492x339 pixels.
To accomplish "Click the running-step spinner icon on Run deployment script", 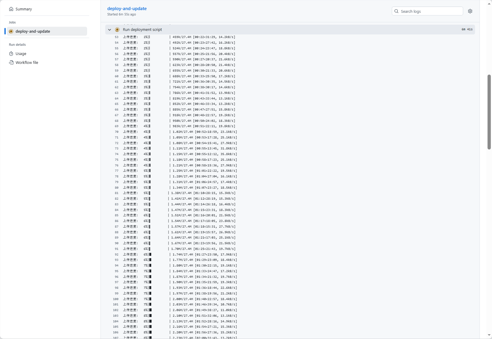I will click(x=117, y=30).
